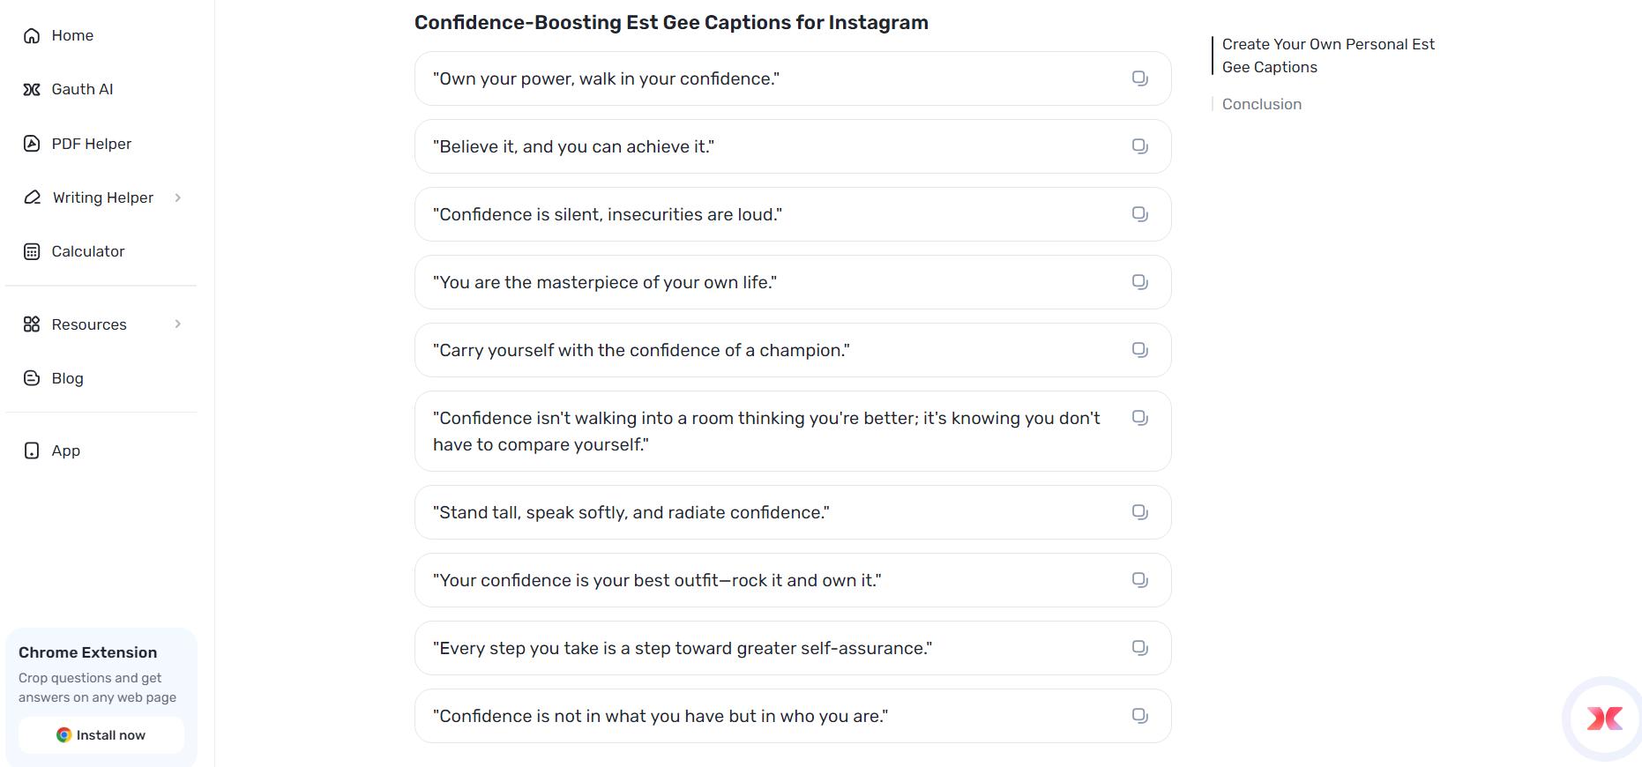Open the Calculator tool
Screen dimensions: 1642x767
click(32, 251)
